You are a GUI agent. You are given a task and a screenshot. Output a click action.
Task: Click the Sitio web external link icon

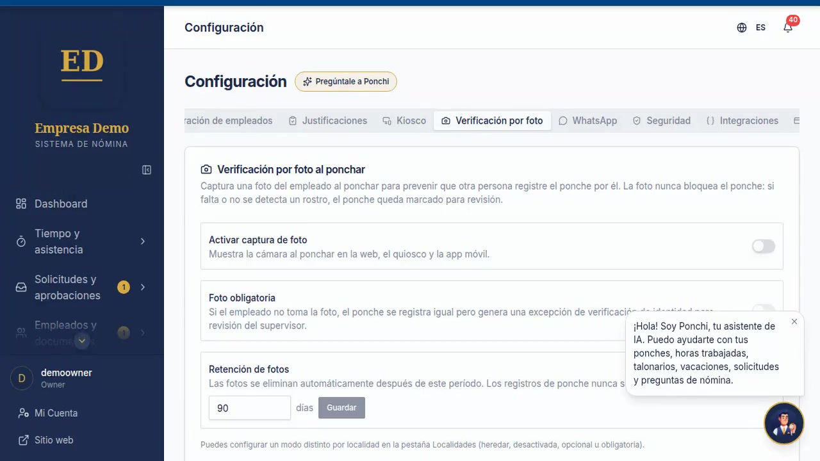pos(24,440)
